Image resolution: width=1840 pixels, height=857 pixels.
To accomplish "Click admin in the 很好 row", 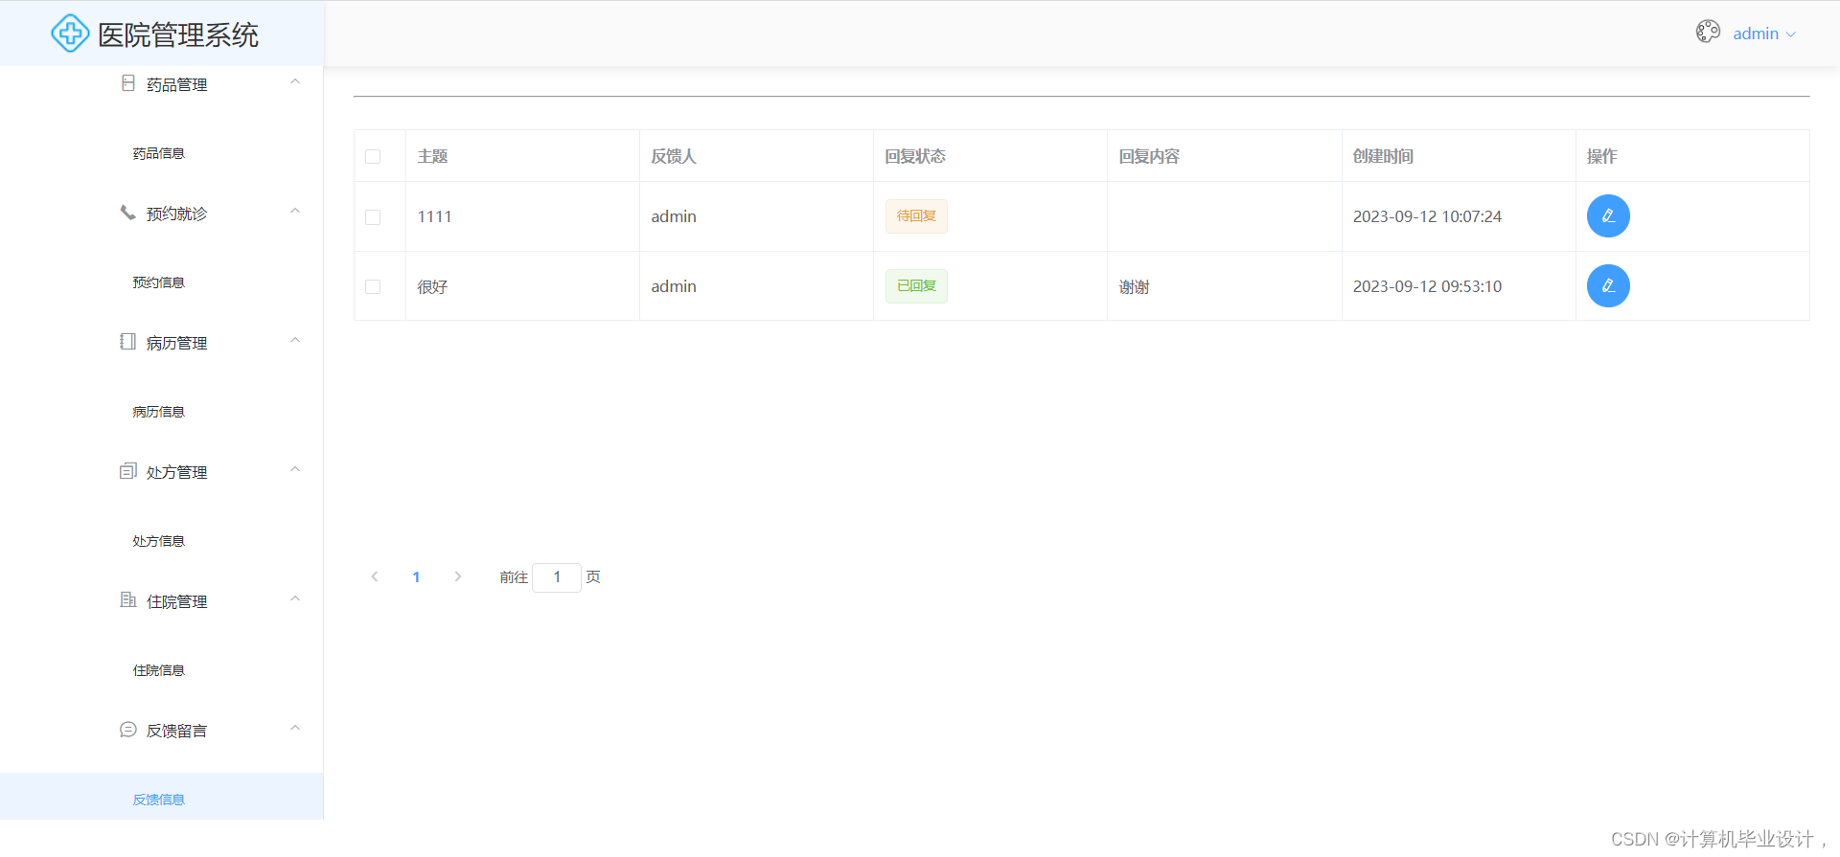I will pyautogui.click(x=674, y=286).
